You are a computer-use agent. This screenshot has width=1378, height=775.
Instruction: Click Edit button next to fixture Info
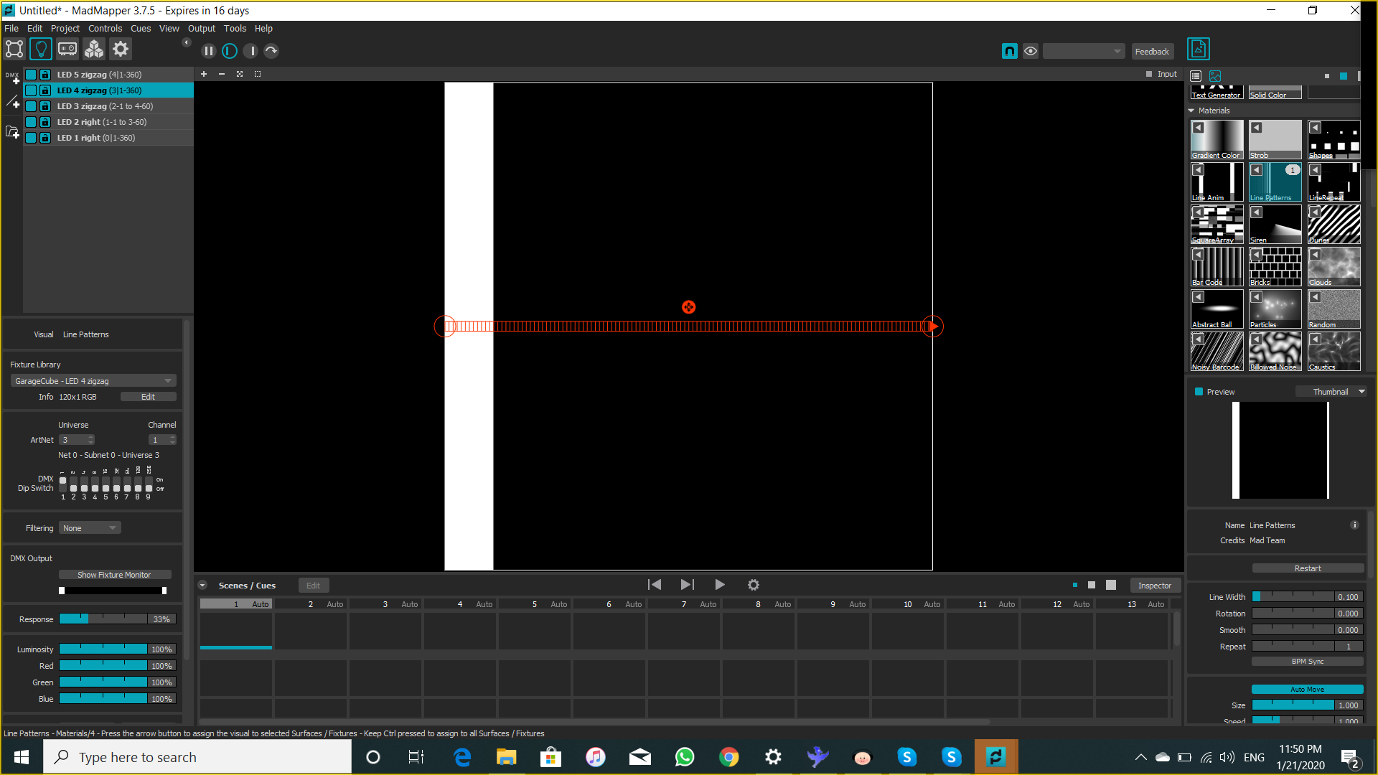click(148, 397)
